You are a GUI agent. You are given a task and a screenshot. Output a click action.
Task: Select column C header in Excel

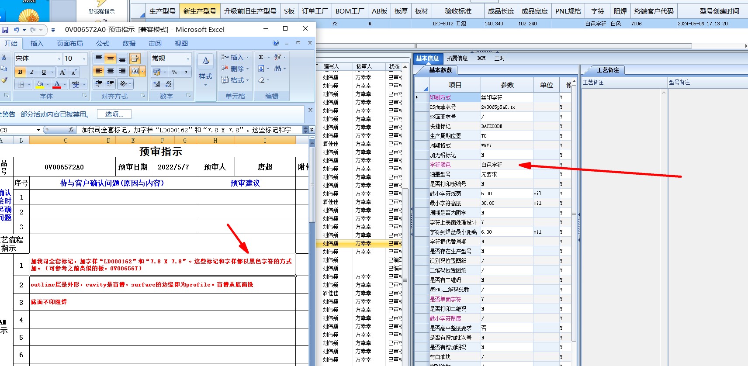coord(66,140)
